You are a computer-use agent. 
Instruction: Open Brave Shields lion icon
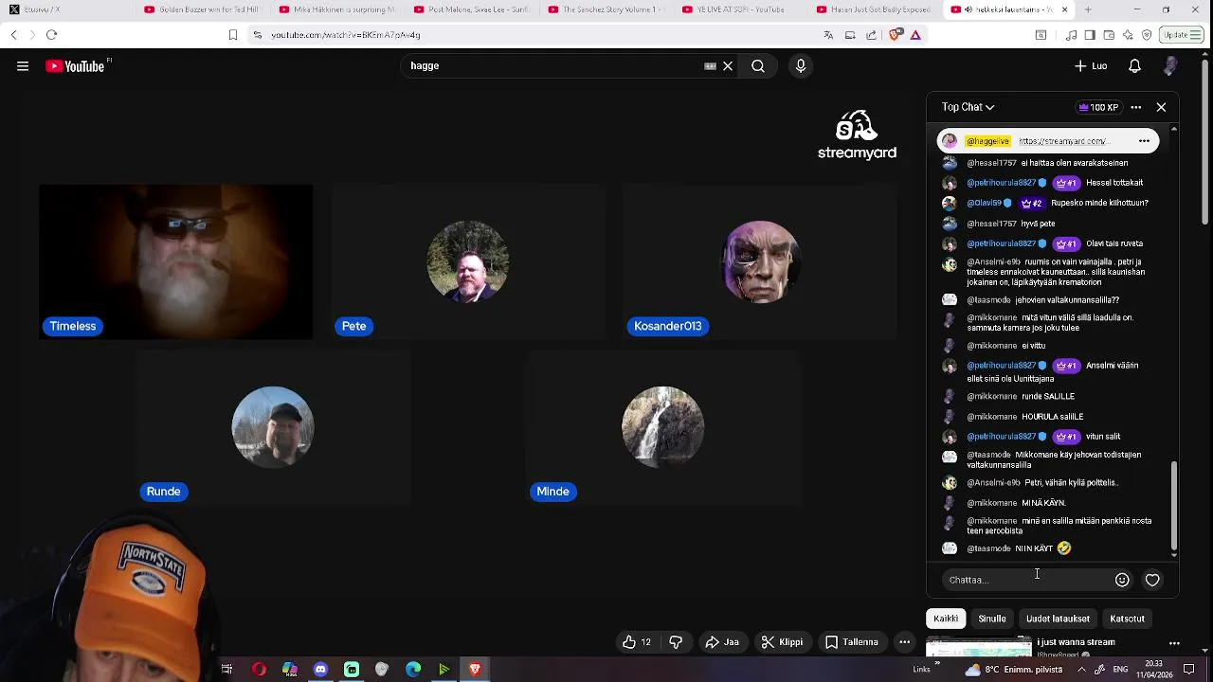896,35
